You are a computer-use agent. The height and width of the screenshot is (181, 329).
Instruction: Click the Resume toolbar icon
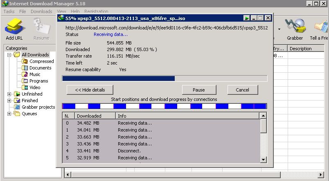[x=42, y=27]
